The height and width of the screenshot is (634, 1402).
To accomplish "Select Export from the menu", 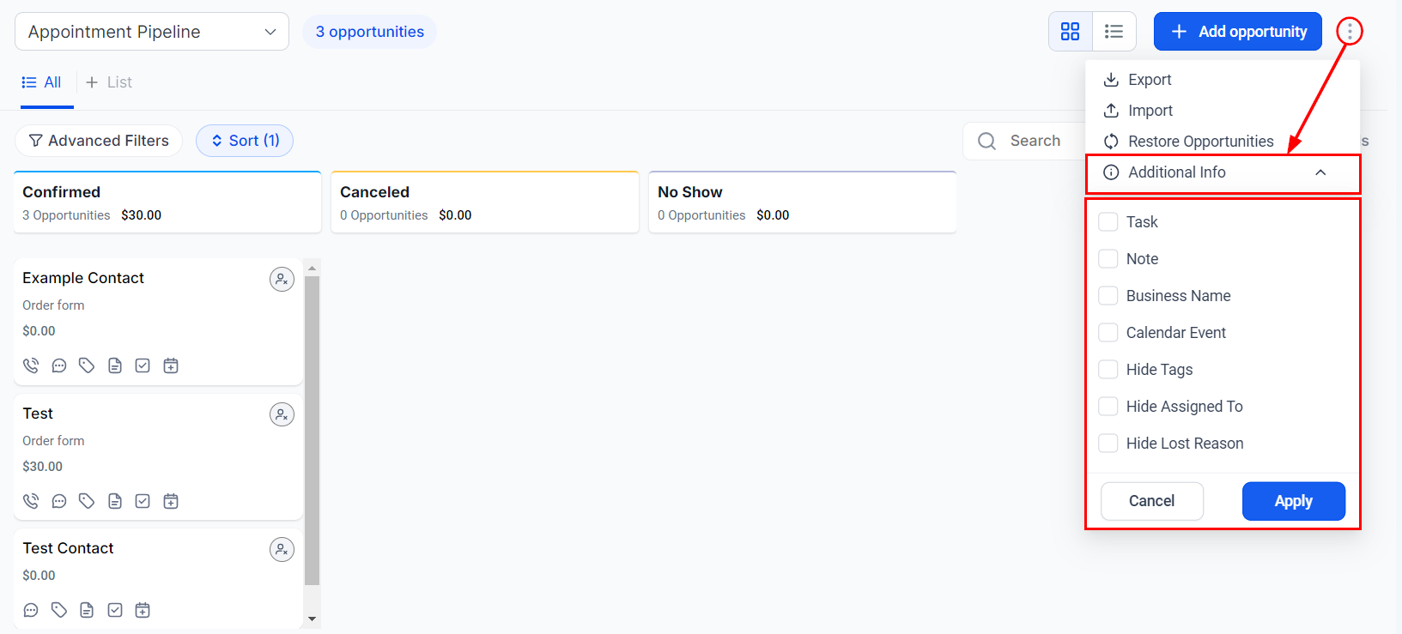I will pos(1149,80).
